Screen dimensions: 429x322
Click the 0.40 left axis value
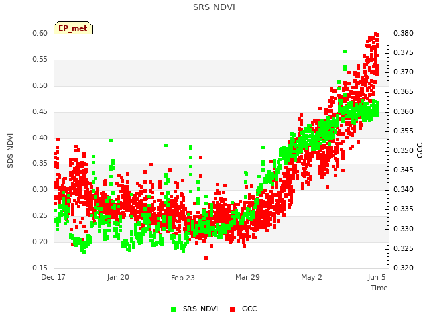coord(40,138)
